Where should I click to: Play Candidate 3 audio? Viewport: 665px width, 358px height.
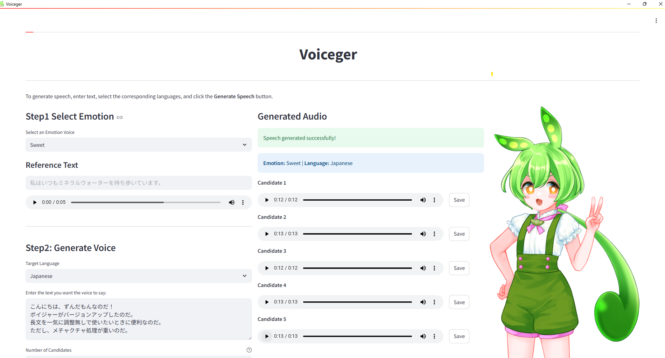click(x=267, y=268)
